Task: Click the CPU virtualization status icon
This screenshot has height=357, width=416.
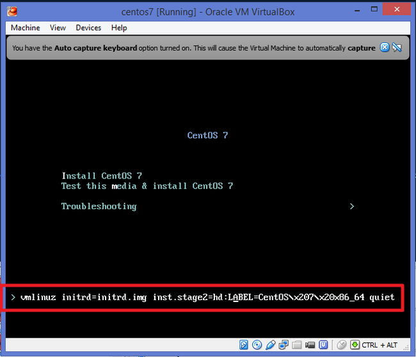Action: [x=323, y=345]
